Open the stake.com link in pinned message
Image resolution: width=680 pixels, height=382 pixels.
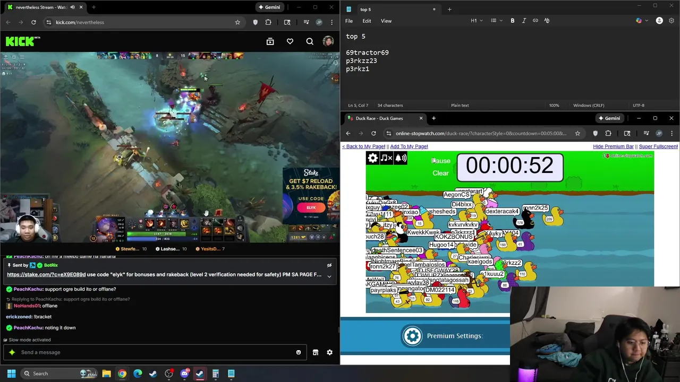[46, 275]
